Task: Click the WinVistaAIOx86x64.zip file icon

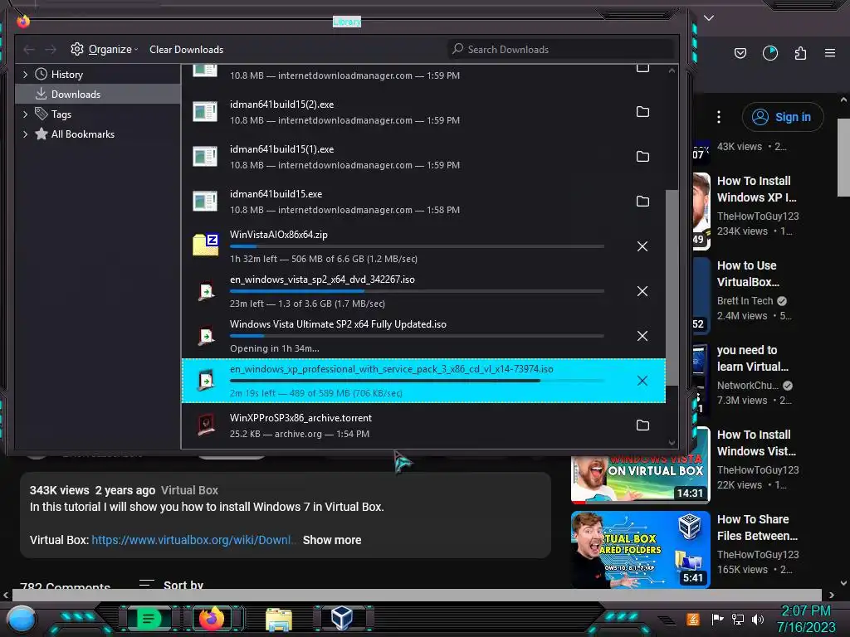Action: pos(206,245)
